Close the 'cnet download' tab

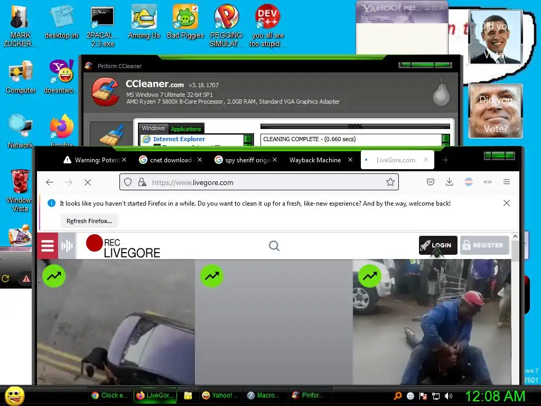tap(199, 160)
